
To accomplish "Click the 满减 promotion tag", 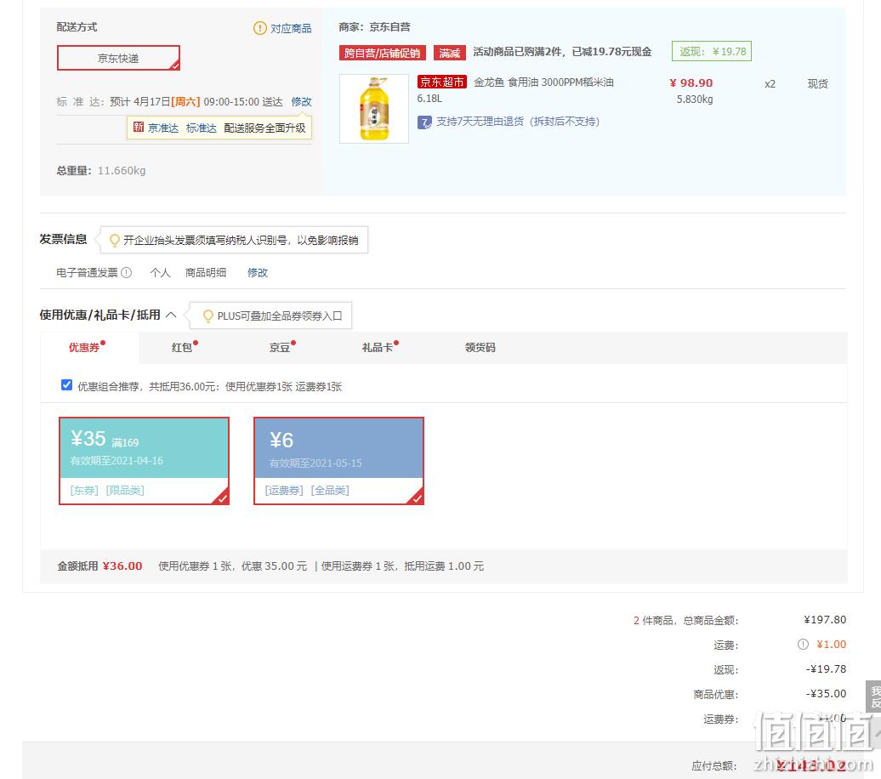I will point(450,53).
